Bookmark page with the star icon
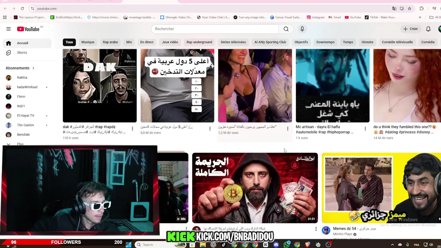Image resolution: width=441 pixels, height=248 pixels. 409,9
